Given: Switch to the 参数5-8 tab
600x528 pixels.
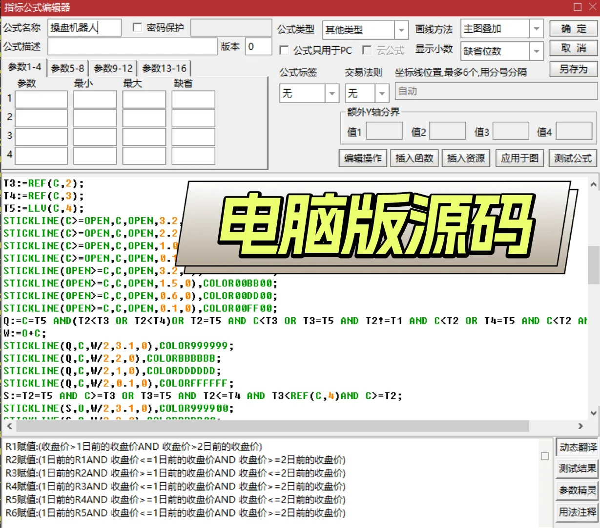Looking at the screenshot, I should click(x=66, y=68).
